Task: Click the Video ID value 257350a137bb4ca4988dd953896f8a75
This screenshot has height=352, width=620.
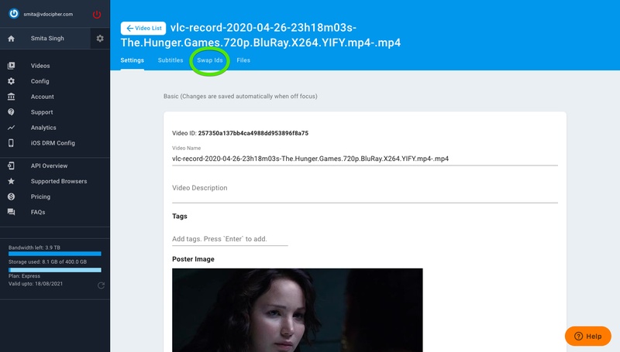Action: tap(253, 133)
